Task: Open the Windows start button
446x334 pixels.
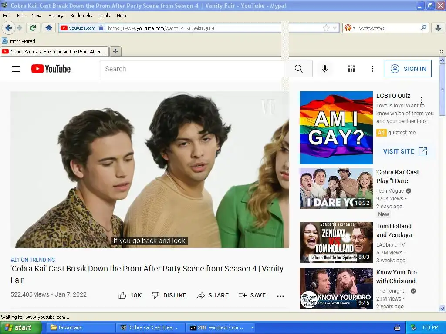Action: (x=21, y=327)
